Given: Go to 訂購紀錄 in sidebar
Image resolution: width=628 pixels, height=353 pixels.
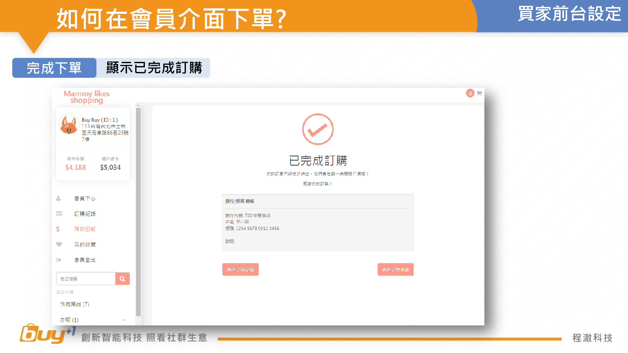Looking at the screenshot, I should (x=85, y=214).
